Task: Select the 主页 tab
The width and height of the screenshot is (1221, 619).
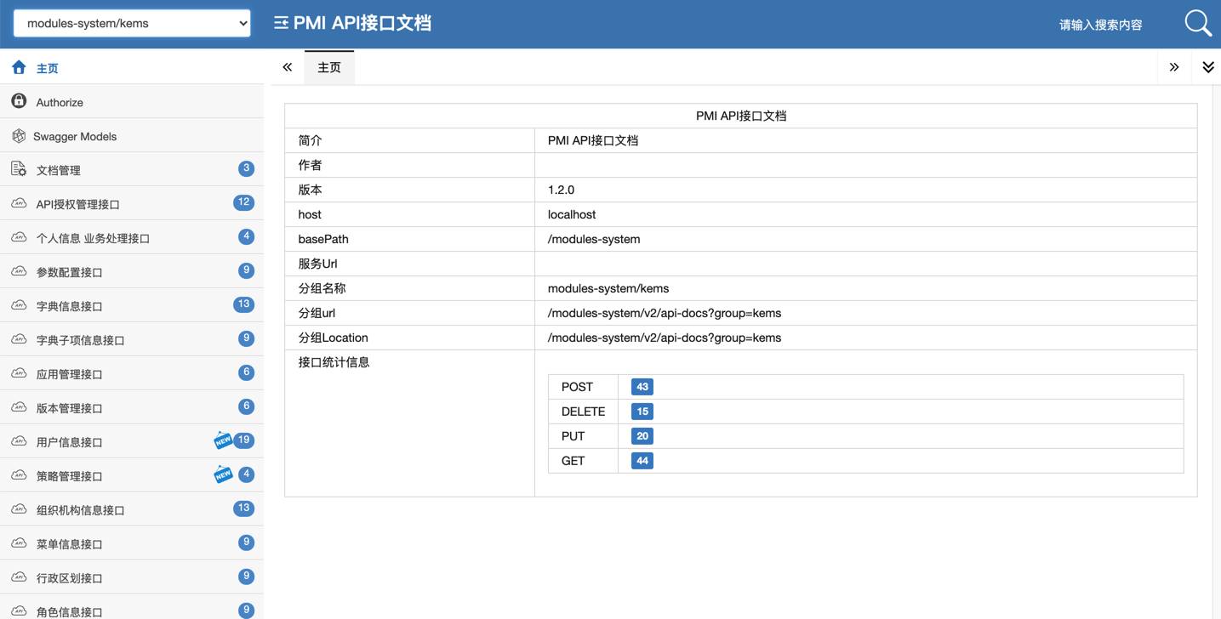Action: pyautogui.click(x=329, y=67)
